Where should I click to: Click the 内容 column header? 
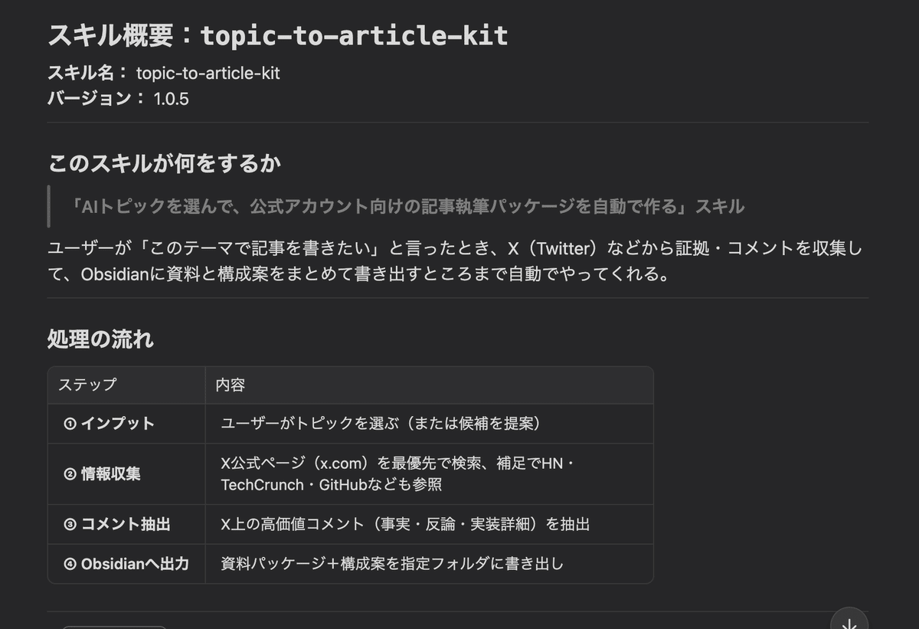tap(230, 385)
